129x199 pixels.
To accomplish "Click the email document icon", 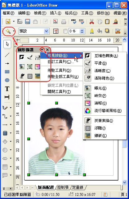I will click(x=35, y=22).
